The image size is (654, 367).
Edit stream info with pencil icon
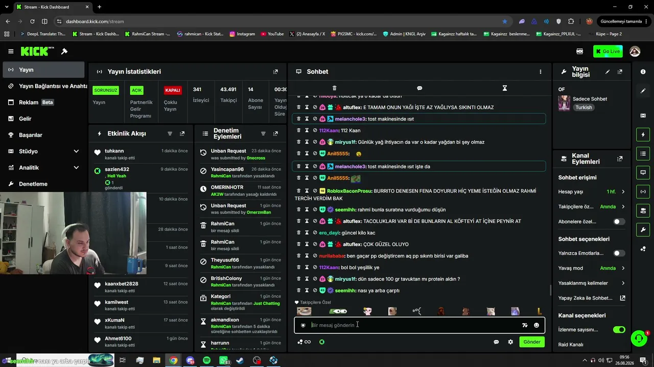(x=608, y=72)
